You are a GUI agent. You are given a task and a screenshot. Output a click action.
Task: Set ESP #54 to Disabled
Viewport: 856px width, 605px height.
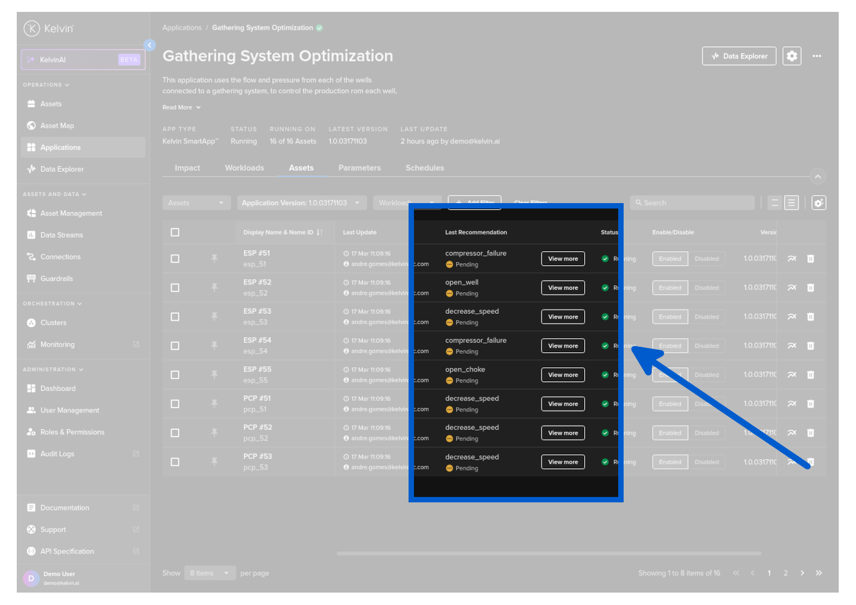[x=706, y=346]
